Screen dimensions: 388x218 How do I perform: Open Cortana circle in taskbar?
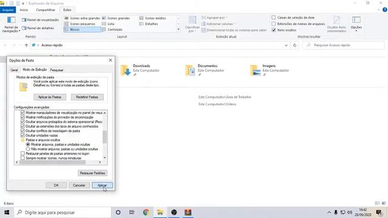118,213
